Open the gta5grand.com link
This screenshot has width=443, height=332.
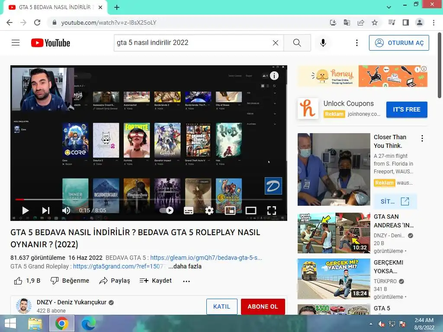(x=118, y=266)
